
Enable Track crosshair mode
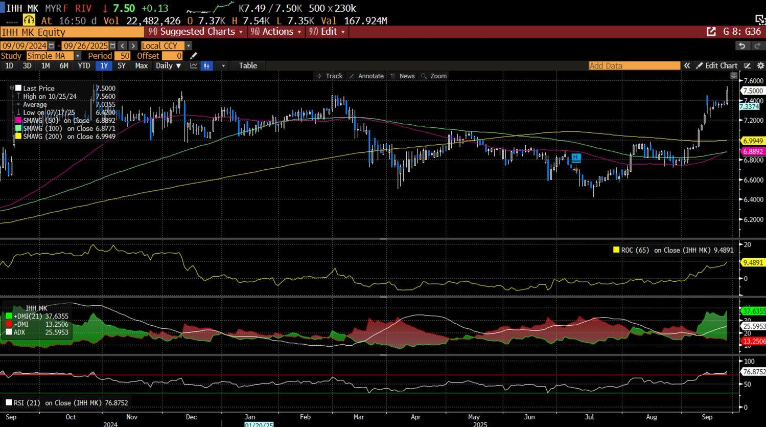tap(330, 76)
